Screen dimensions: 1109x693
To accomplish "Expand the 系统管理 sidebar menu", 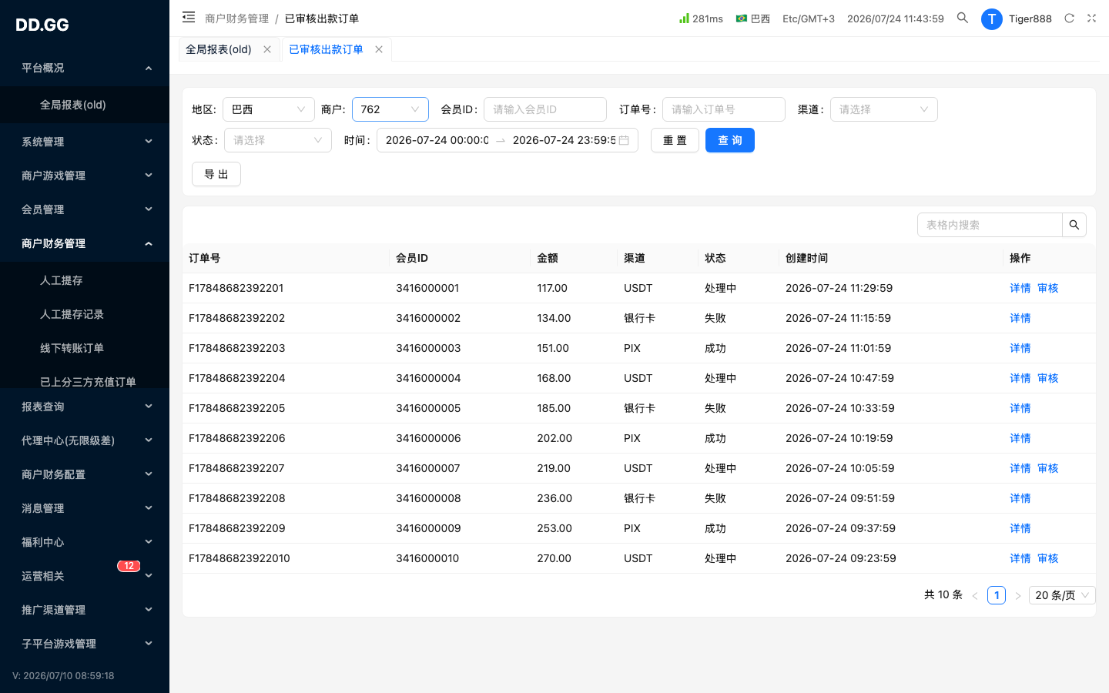I will coord(85,142).
